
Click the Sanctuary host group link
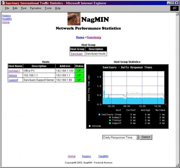[x=76, y=54]
